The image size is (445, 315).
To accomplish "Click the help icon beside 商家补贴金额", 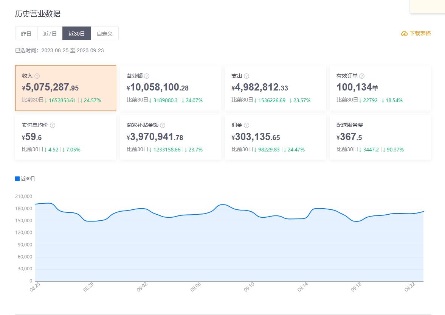I will [163, 125].
